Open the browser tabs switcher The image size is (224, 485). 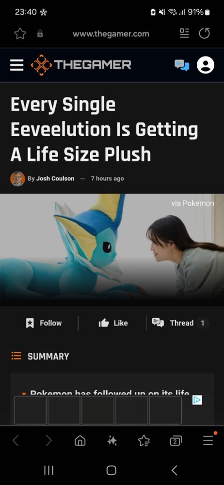176,441
